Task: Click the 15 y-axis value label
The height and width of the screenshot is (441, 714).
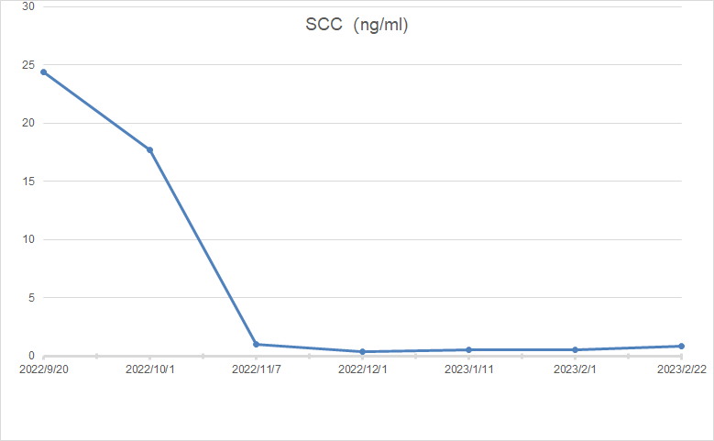Action: pyautogui.click(x=28, y=182)
